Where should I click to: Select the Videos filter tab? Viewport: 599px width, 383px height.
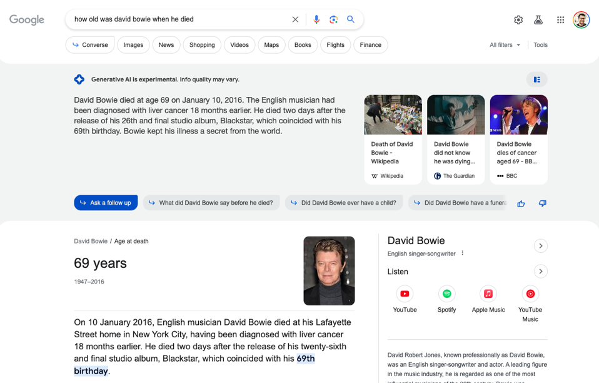(239, 45)
